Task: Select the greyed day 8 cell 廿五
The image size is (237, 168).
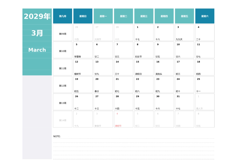Action: (205, 119)
